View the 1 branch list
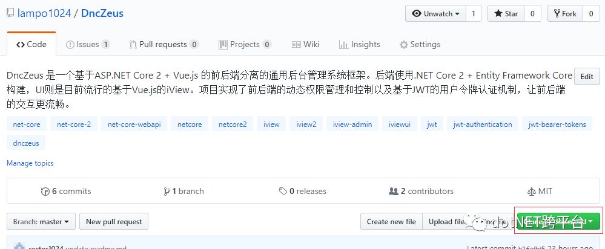 pos(183,191)
